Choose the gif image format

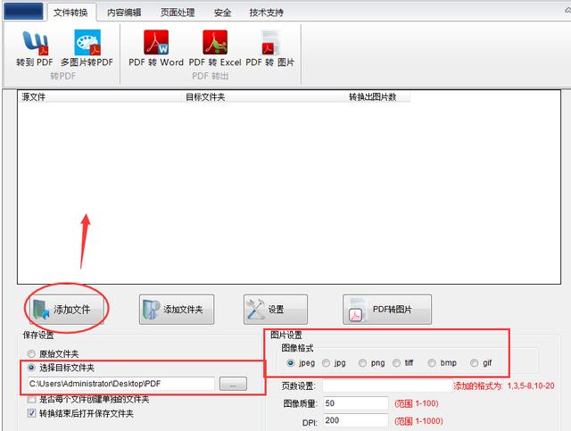point(475,363)
